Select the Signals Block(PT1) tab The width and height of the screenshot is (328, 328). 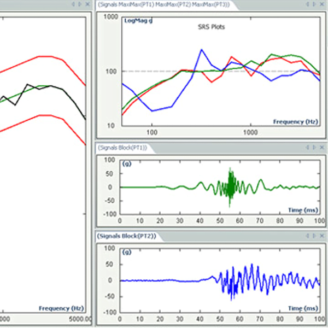[126, 148]
